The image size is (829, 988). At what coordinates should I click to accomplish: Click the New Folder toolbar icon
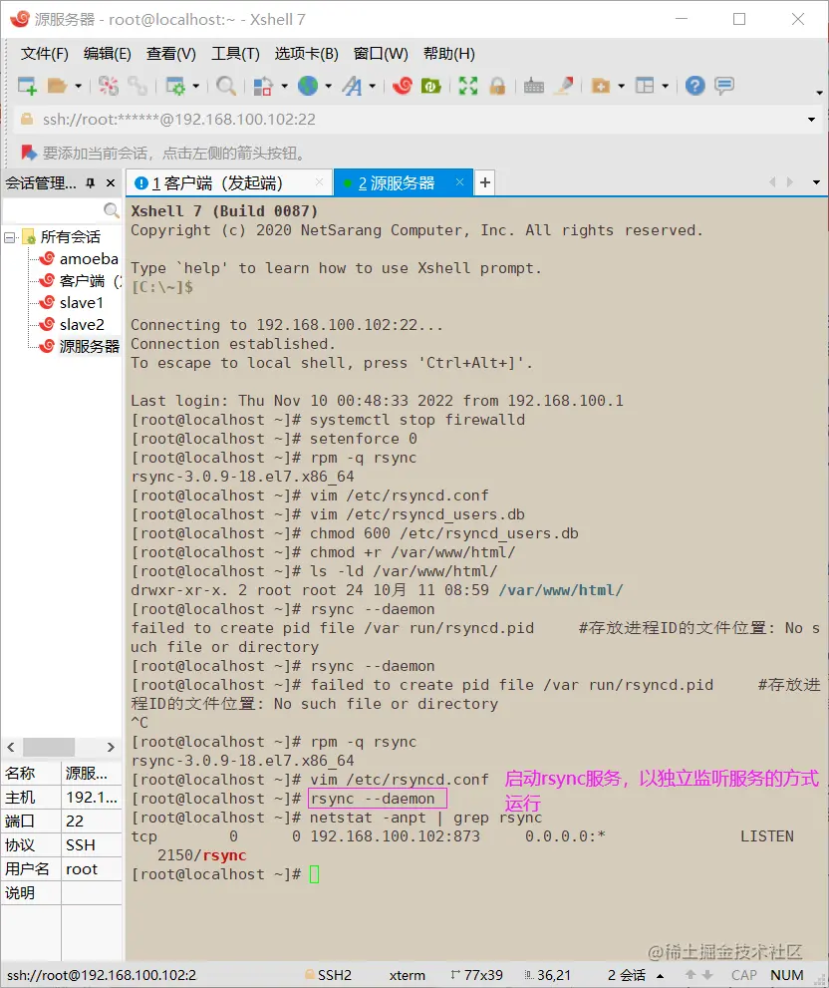601,86
